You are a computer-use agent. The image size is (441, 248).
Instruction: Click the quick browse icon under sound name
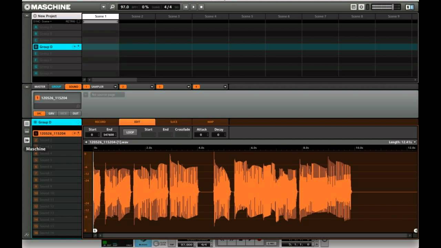click(x=78, y=106)
